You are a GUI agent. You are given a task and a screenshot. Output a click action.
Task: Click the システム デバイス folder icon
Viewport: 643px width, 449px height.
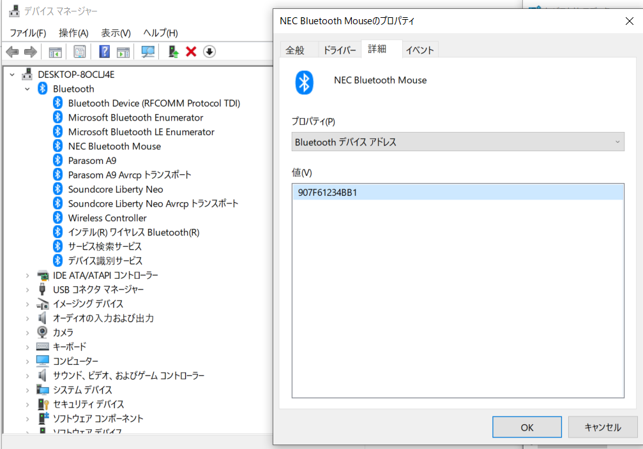coord(42,389)
